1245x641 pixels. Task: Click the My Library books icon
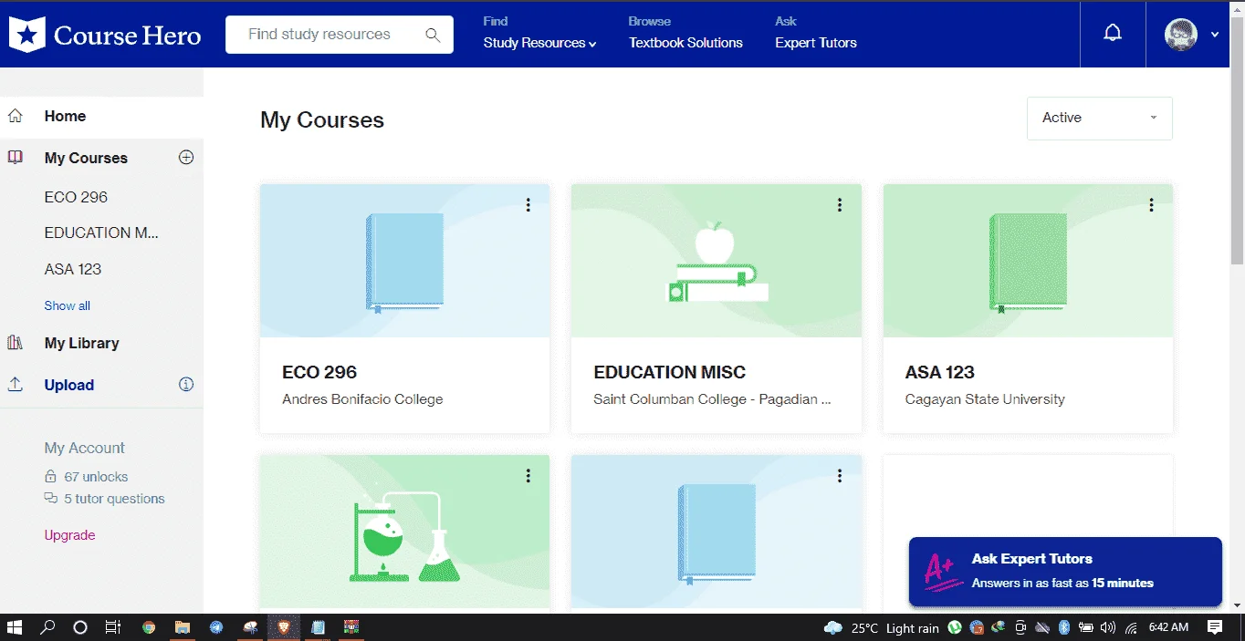16,343
